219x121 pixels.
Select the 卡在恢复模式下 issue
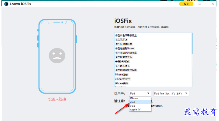(123, 57)
